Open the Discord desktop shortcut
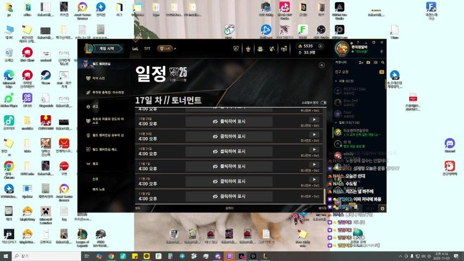 tap(450, 145)
